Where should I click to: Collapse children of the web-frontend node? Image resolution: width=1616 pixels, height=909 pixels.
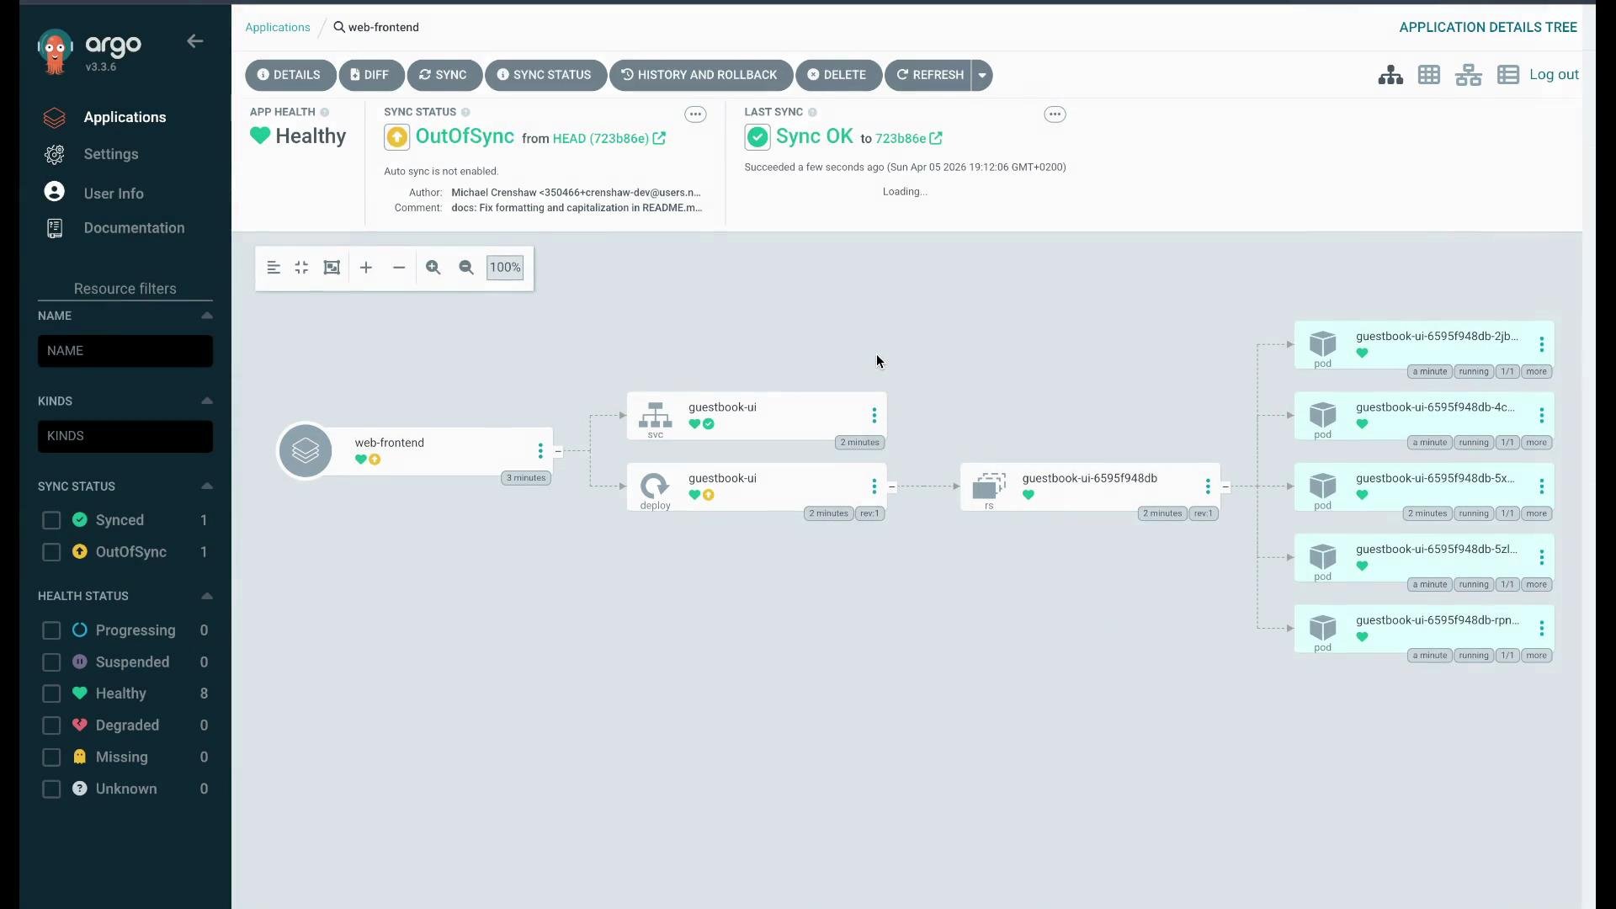[558, 452]
